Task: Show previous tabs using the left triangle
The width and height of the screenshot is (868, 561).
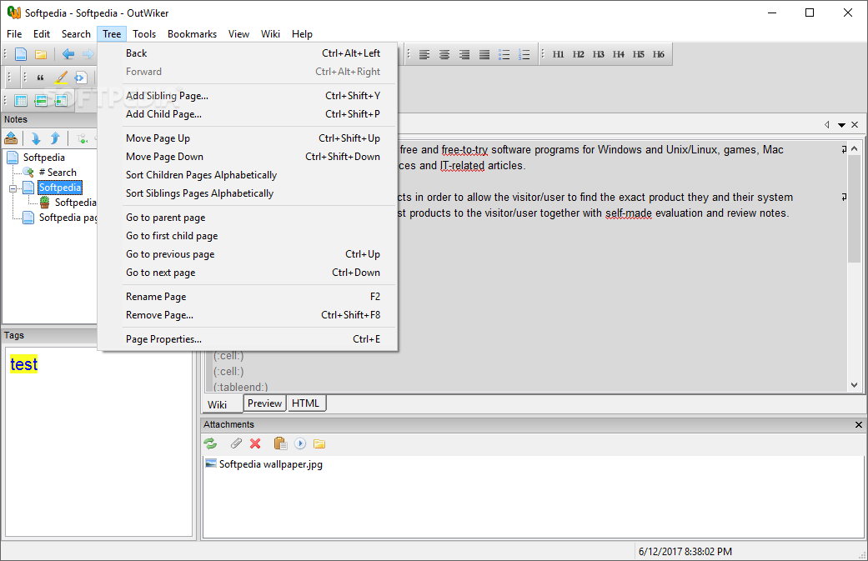Action: [x=827, y=125]
